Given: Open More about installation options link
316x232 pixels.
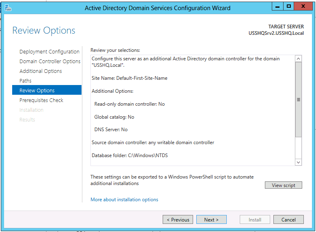Looking at the screenshot, I should (x=125, y=199).
